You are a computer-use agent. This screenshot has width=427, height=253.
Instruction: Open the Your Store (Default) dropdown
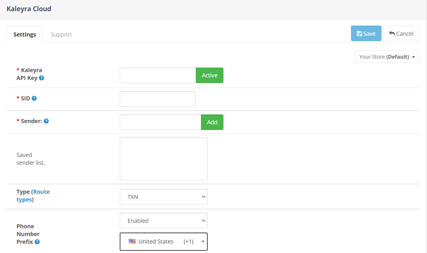tap(387, 57)
